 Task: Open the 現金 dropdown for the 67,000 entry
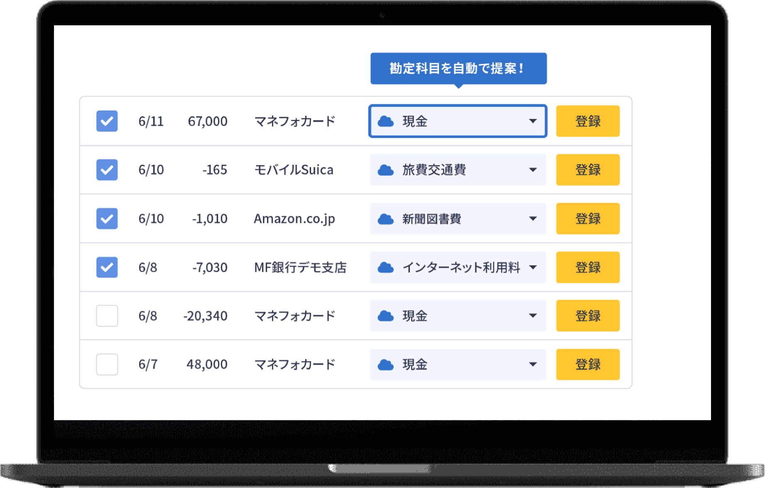[x=533, y=121]
